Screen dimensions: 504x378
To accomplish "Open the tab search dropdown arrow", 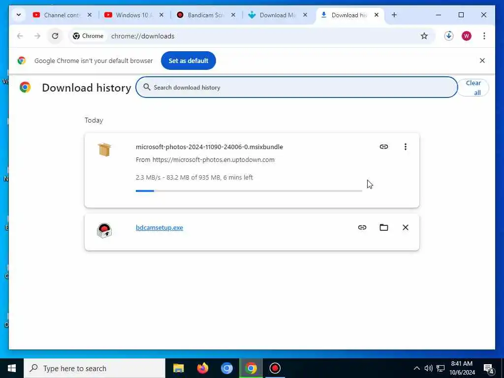I will click(19, 15).
